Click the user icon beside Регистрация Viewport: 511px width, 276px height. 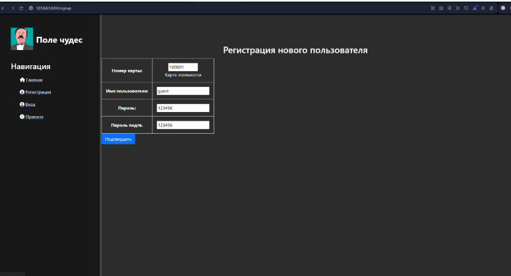(x=22, y=92)
